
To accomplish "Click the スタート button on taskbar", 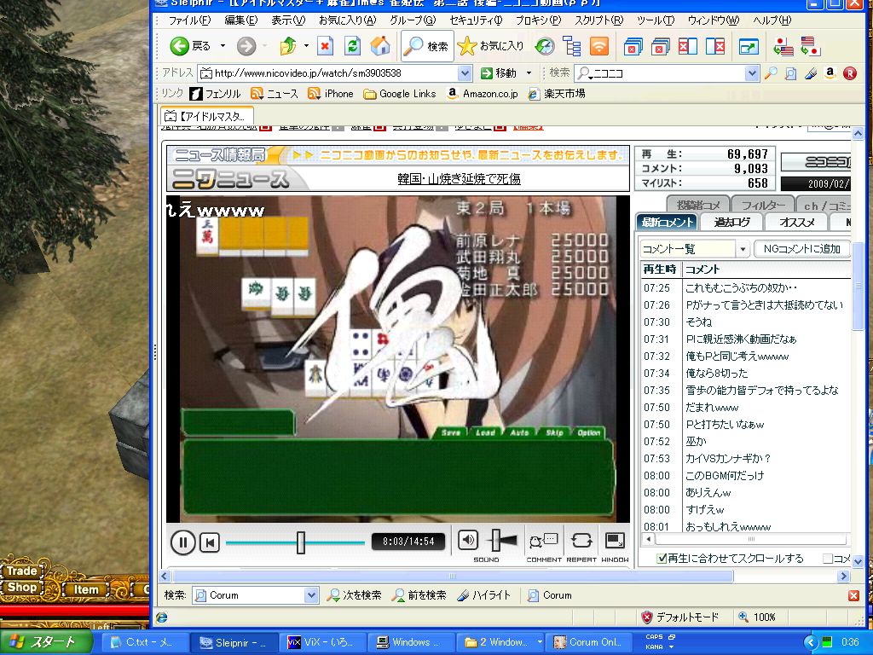I will [47, 642].
